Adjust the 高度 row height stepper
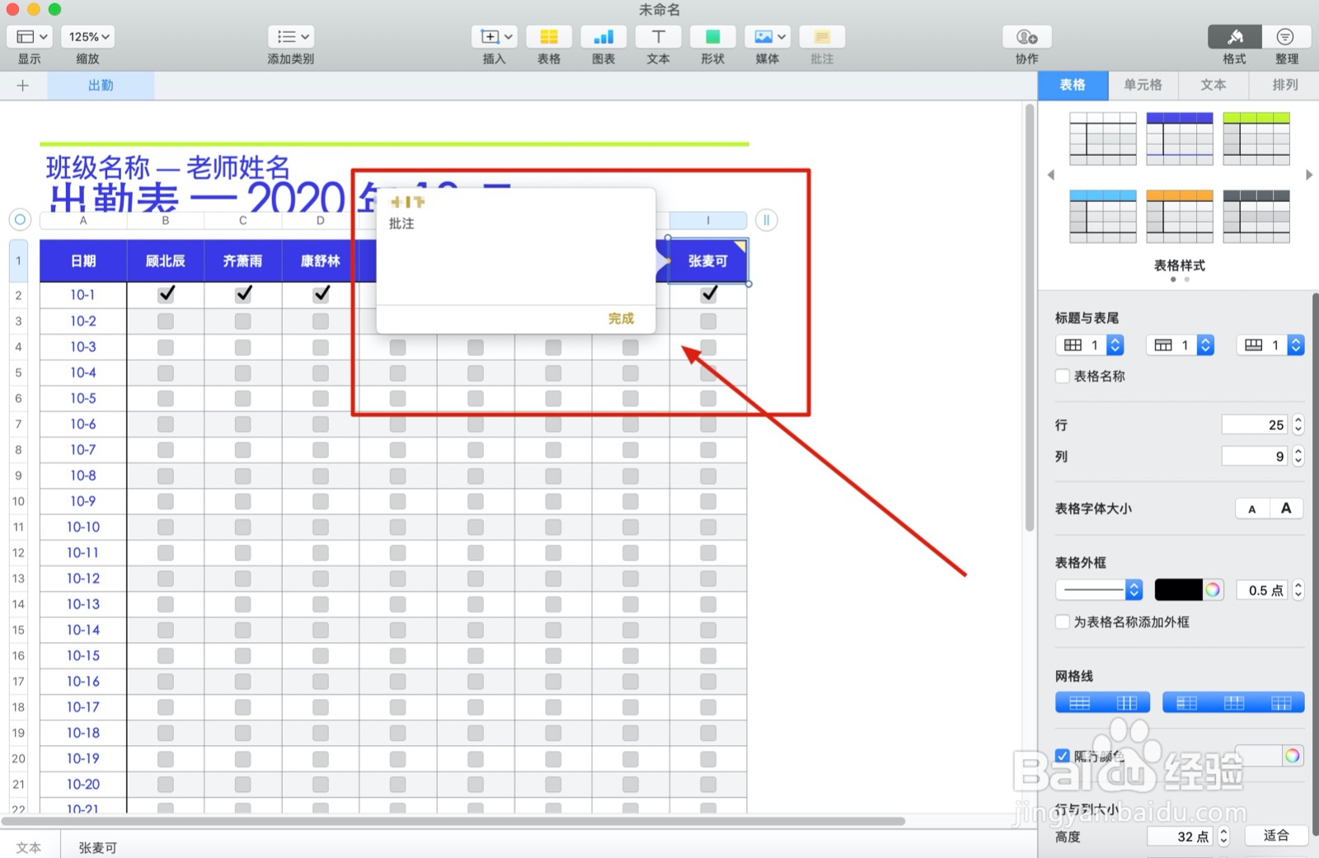 pyautogui.click(x=1223, y=836)
